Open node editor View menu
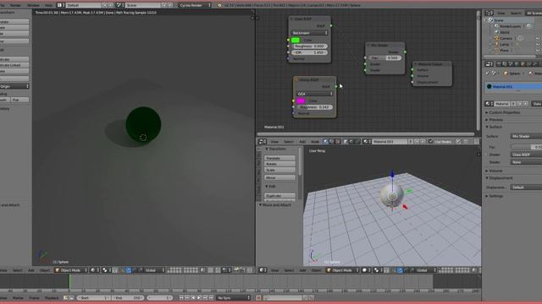 274,142
